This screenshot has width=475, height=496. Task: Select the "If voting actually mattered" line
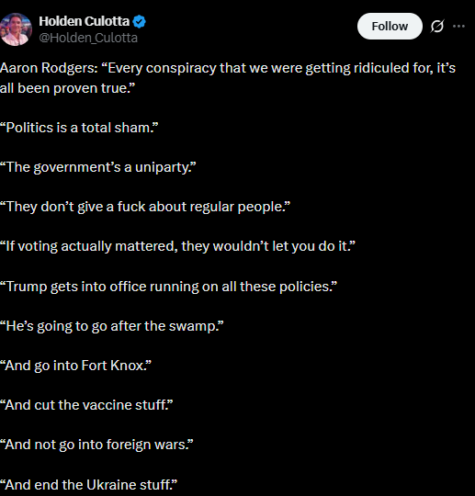[x=177, y=247]
